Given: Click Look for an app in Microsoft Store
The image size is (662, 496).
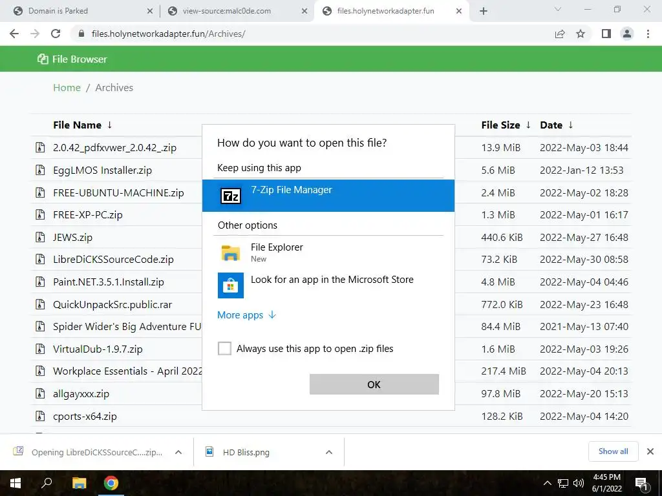Looking at the screenshot, I should pyautogui.click(x=328, y=285).
